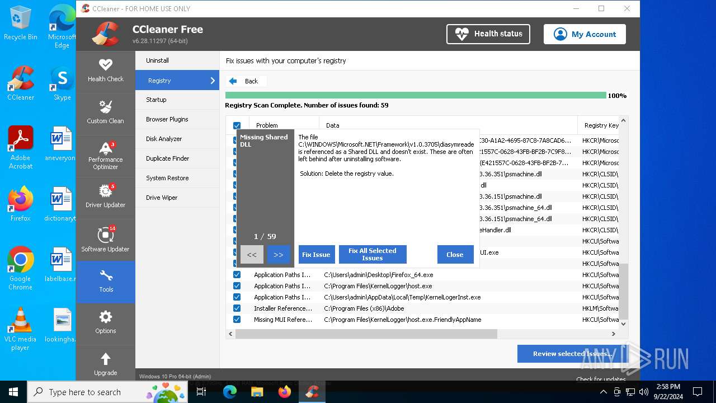
Task: Open Adobe Acrobat desktop shortcut
Action: (x=21, y=147)
